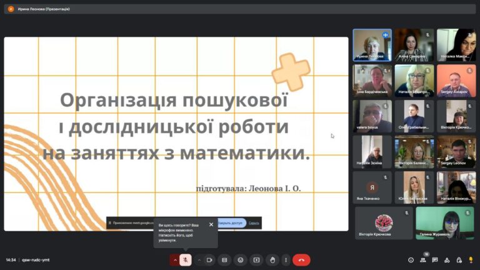The image size is (480, 270).
Task: Open the chat panel
Action: tap(435, 260)
